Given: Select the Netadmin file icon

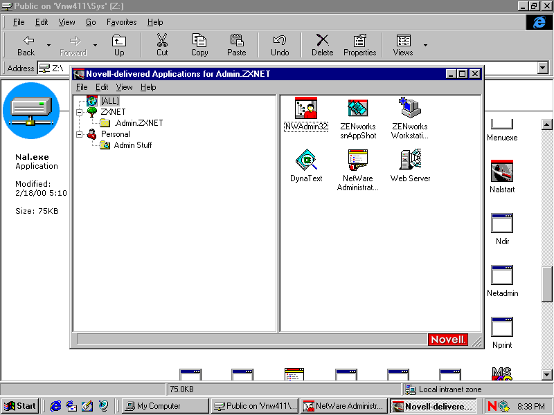Looking at the screenshot, I should tap(503, 281).
